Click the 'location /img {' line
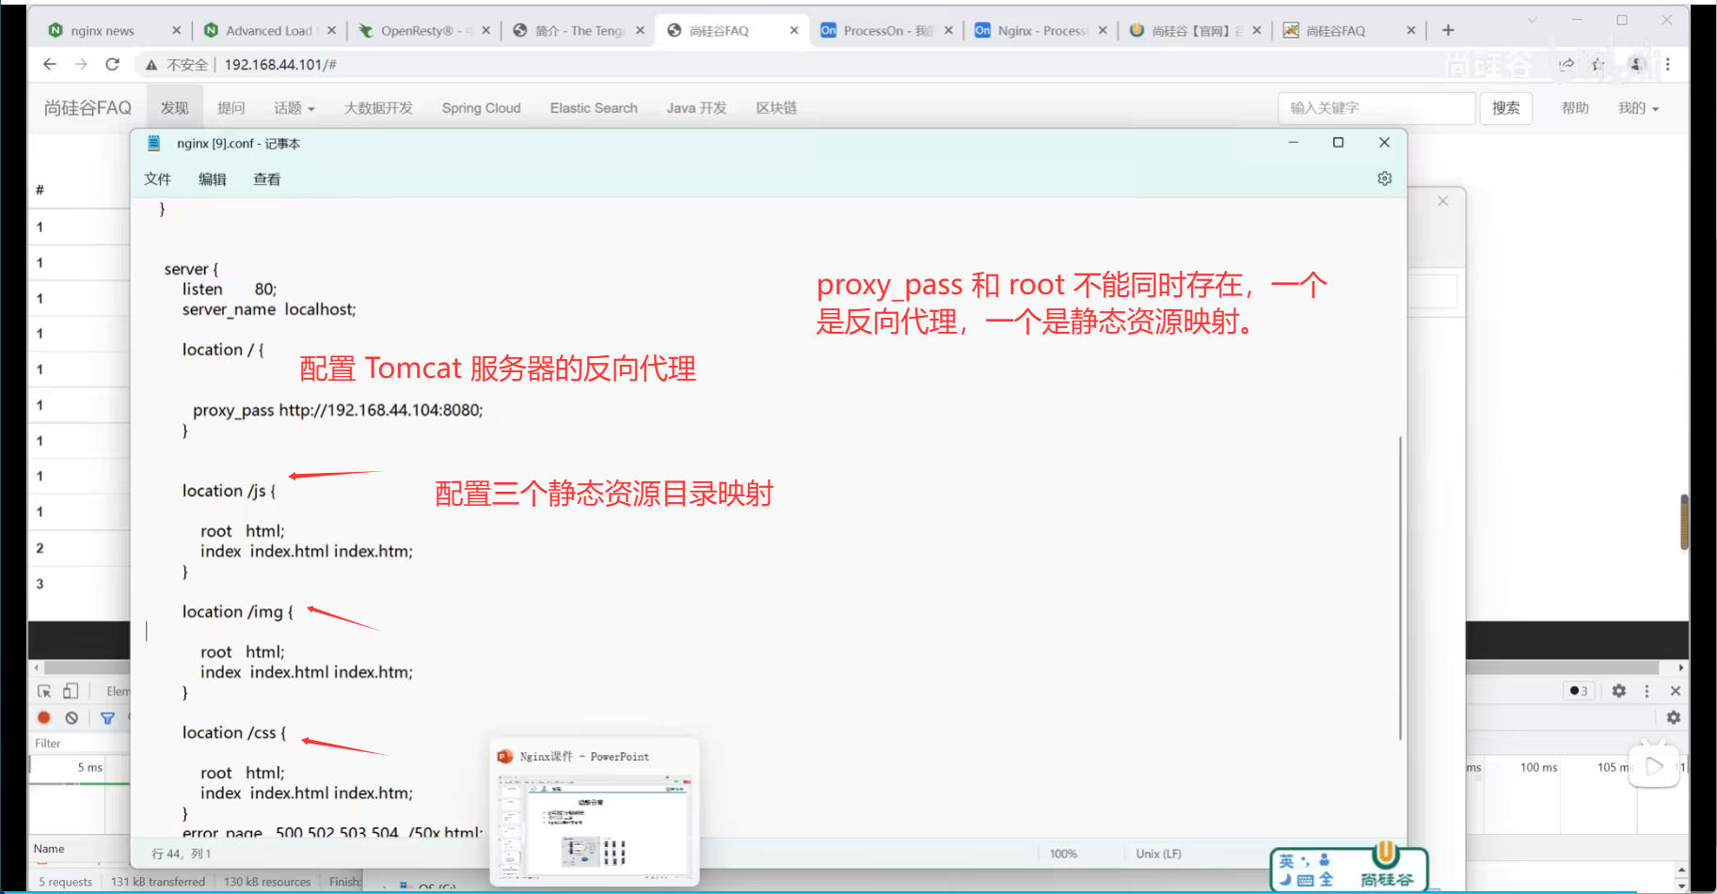Image resolution: width=1717 pixels, height=894 pixels. point(238,612)
